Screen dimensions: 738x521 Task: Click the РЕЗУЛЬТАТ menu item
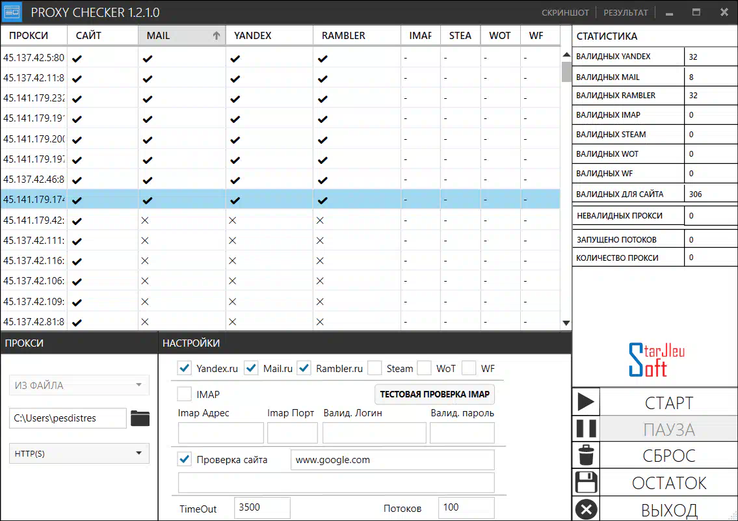[x=626, y=13]
